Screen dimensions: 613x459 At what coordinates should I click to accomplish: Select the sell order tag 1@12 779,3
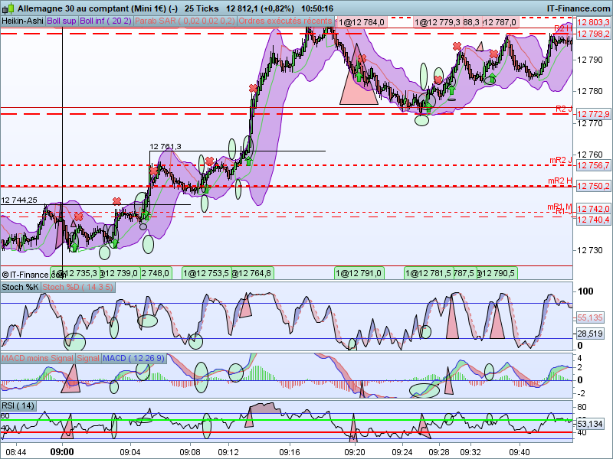click(438, 22)
